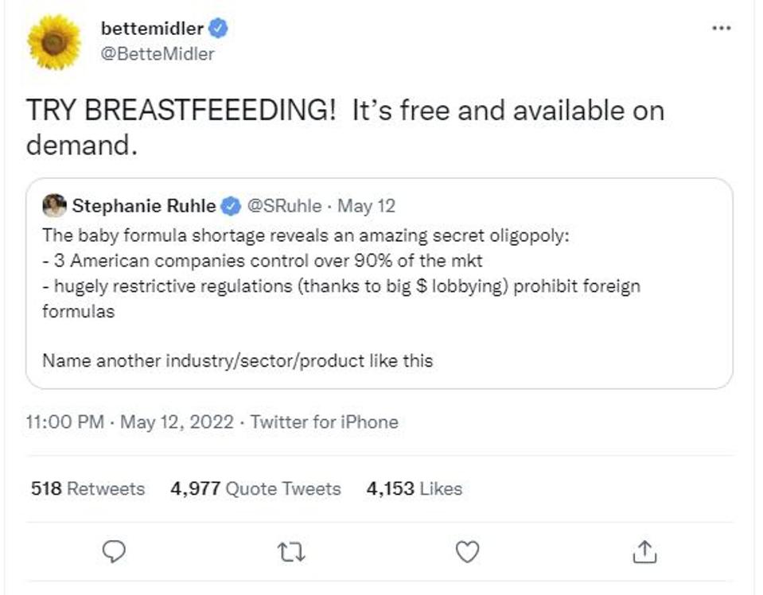
Task: Open Stephanie Ruhle's profile name
Action: pos(143,207)
